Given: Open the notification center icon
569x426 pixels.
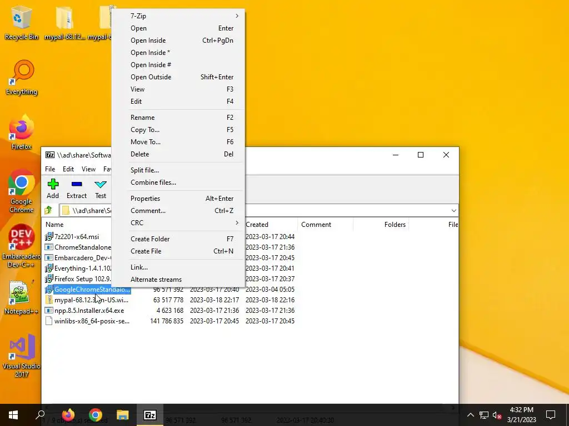Looking at the screenshot, I should pyautogui.click(x=551, y=415).
